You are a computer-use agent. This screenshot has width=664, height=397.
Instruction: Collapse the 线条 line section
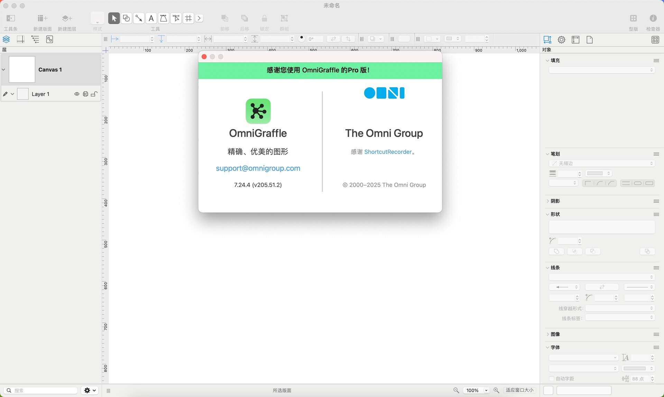click(547, 268)
